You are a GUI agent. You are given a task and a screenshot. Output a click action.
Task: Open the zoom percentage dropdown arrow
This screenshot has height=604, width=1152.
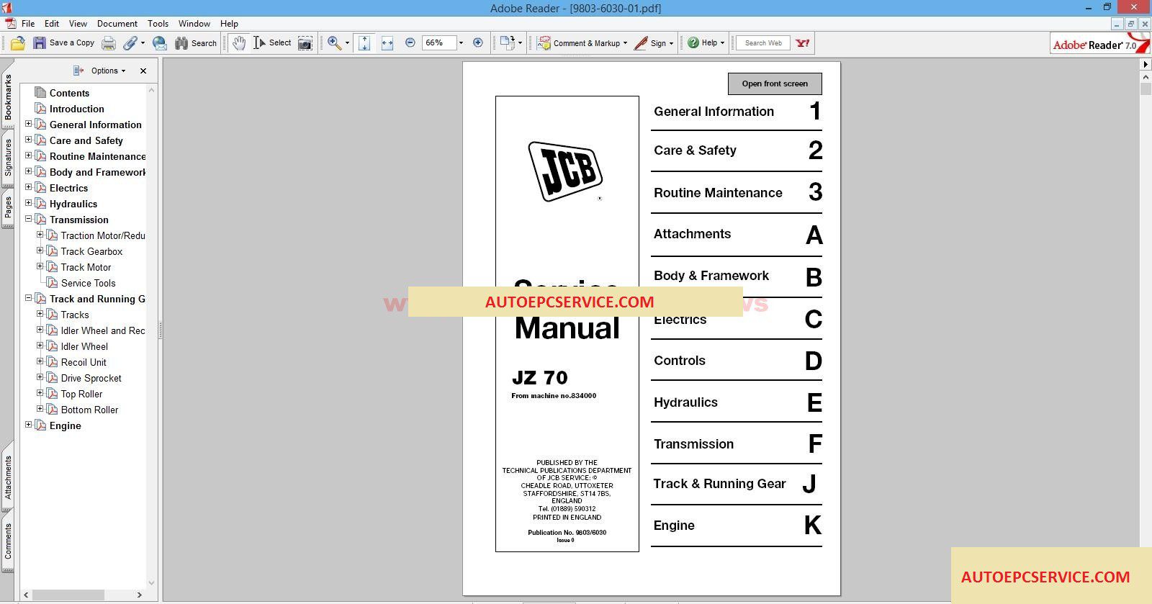(461, 43)
